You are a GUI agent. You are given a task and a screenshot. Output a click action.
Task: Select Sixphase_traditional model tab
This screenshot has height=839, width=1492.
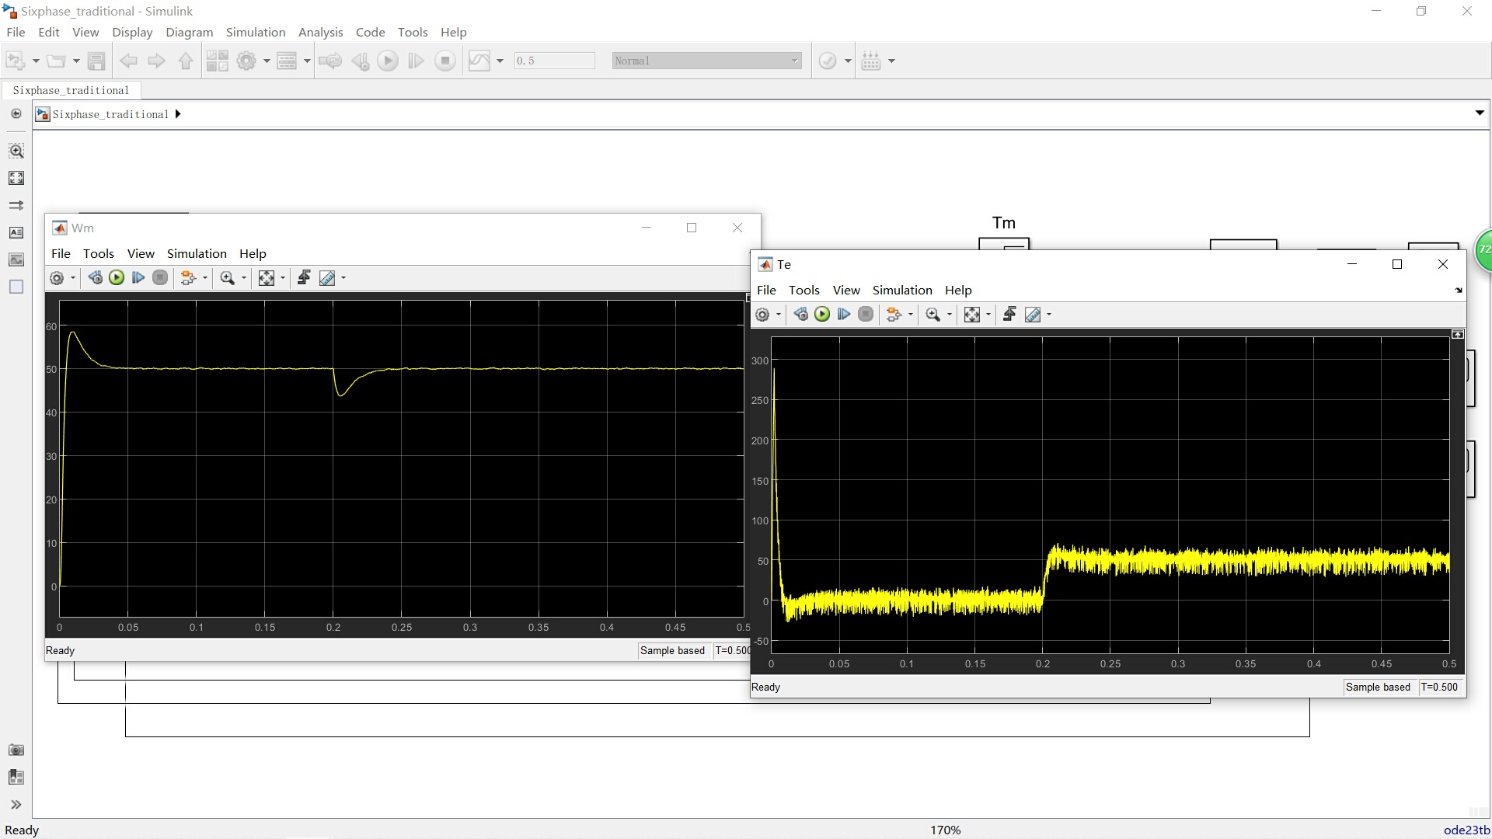[x=71, y=90]
